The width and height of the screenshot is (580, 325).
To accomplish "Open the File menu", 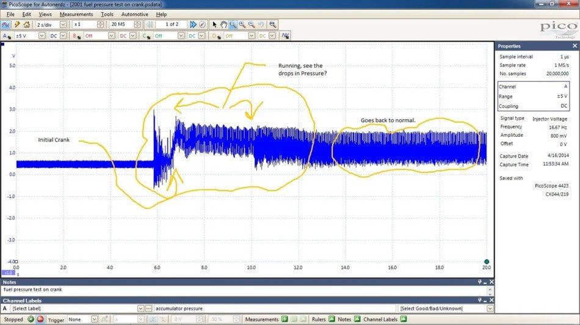I will point(10,14).
